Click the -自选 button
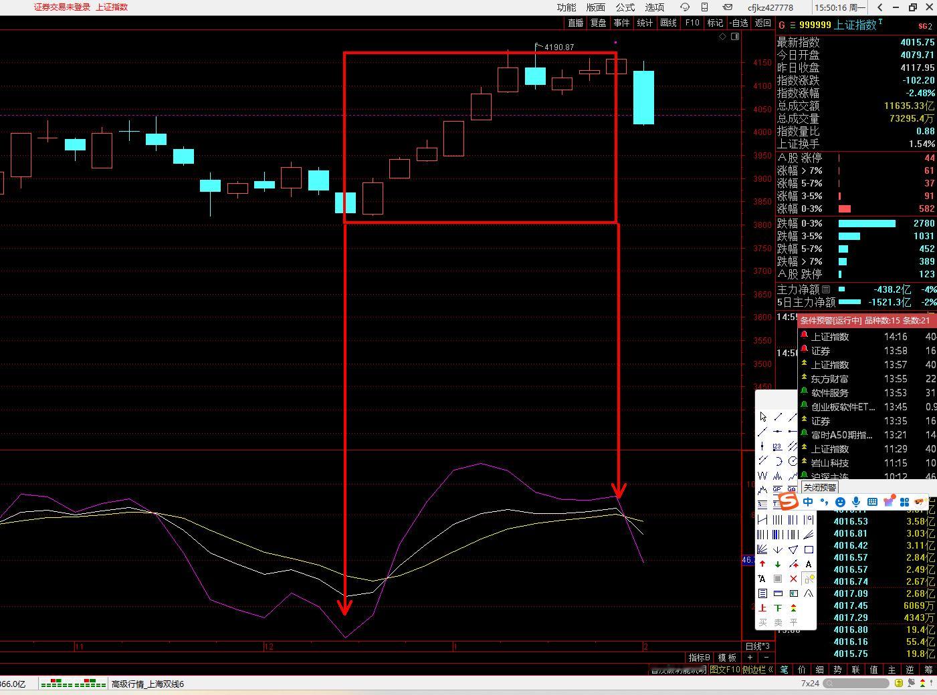 coord(738,23)
